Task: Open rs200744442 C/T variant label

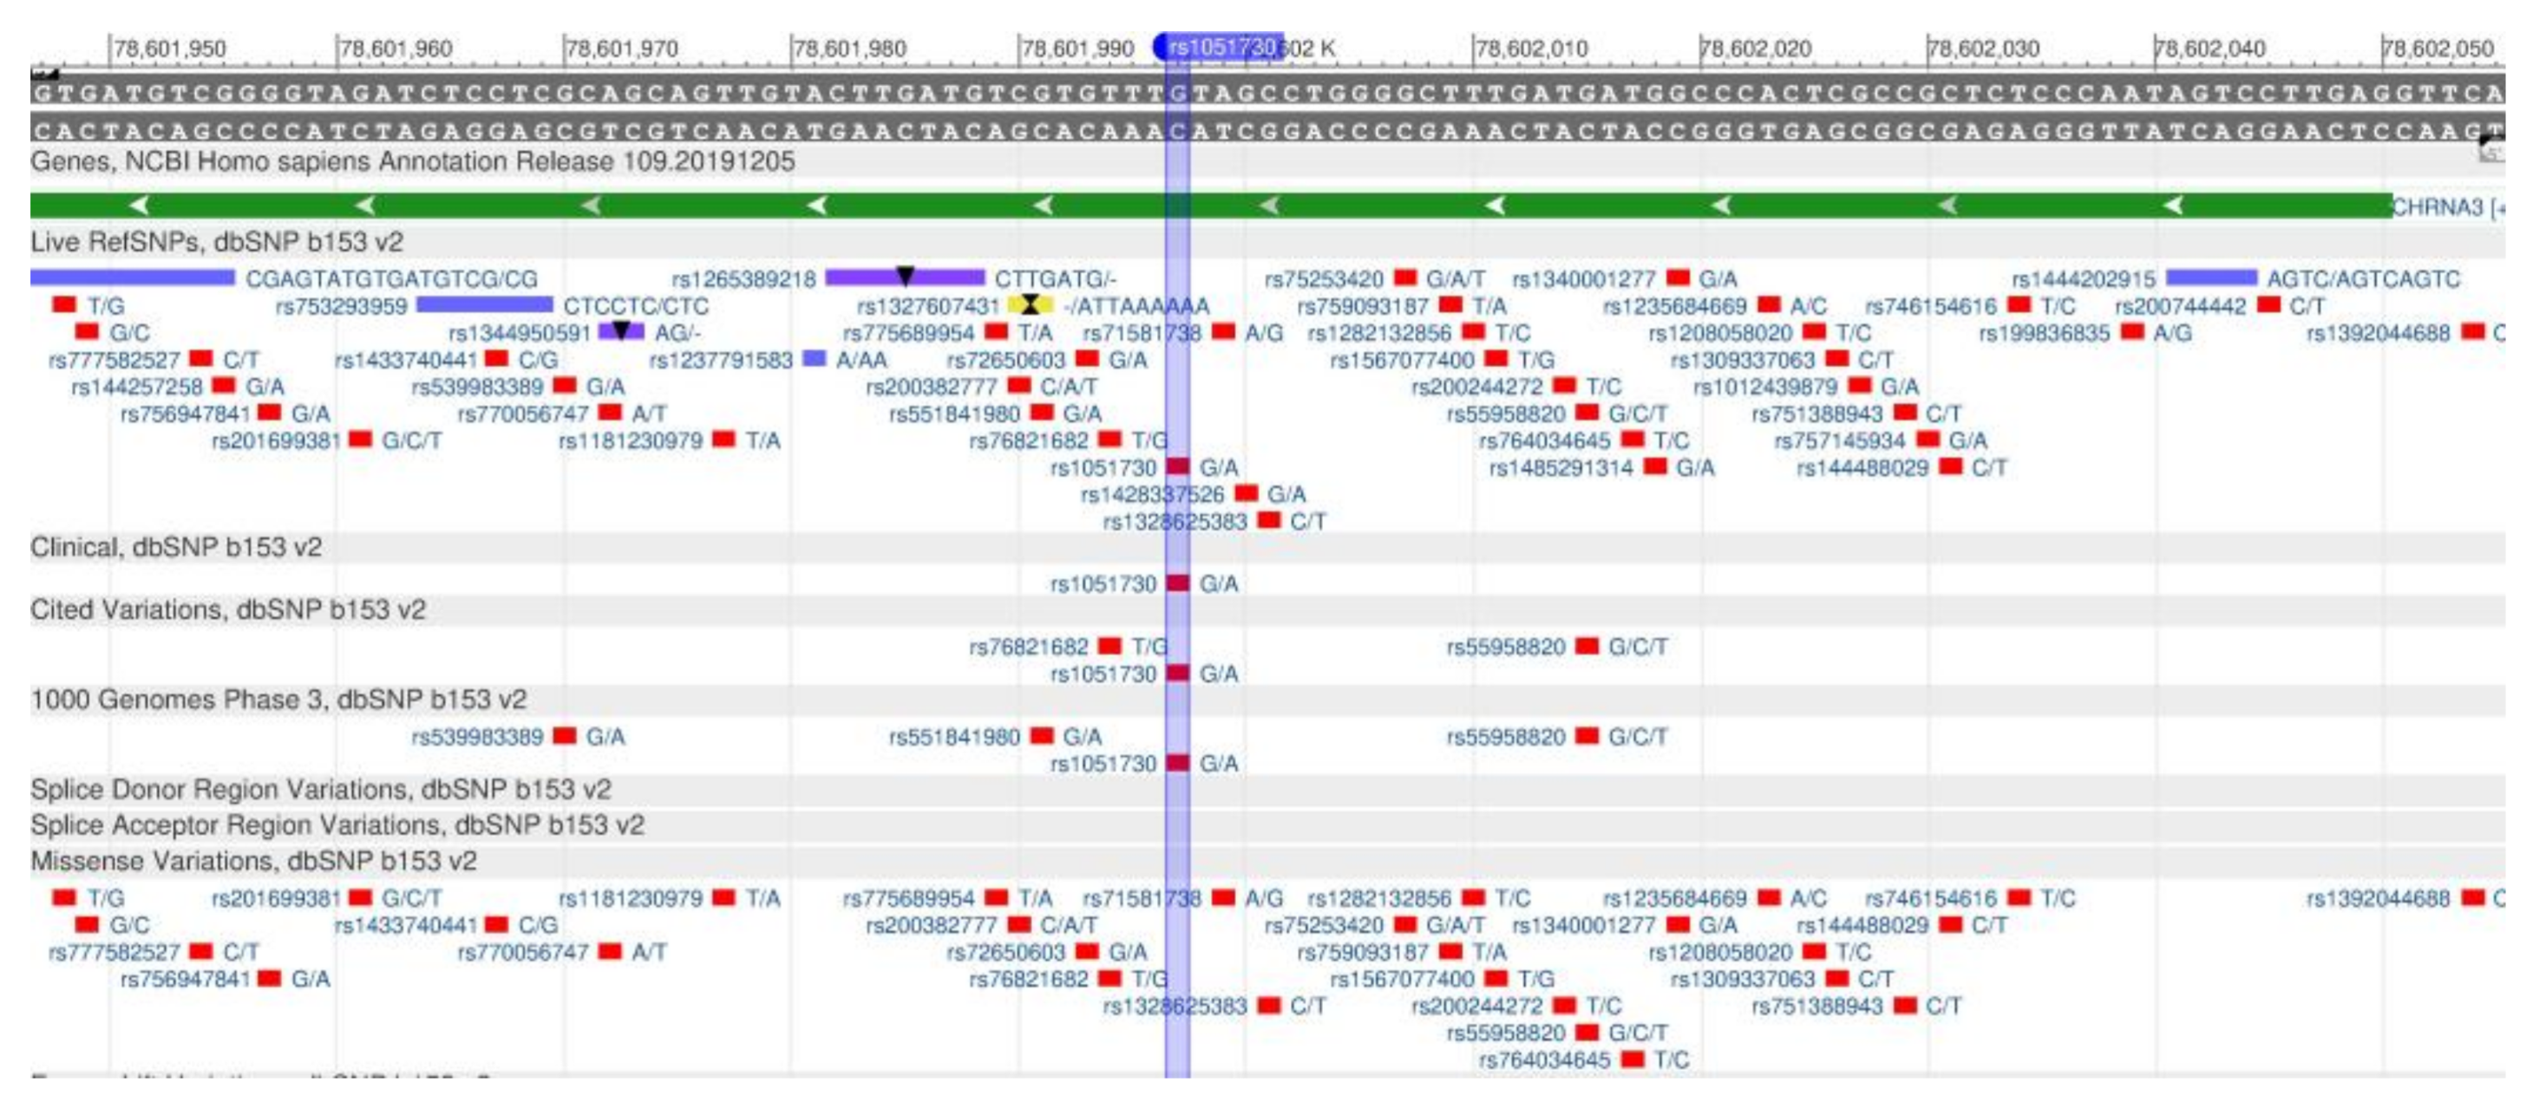Action: [x=2181, y=307]
